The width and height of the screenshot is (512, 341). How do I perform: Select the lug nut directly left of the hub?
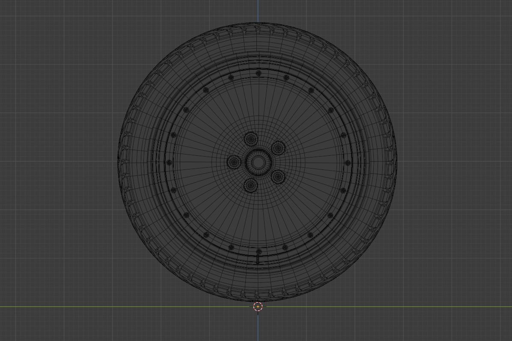pos(234,162)
